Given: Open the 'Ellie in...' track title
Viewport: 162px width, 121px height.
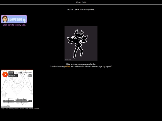Looking at the screenshot, I should 13,76.
